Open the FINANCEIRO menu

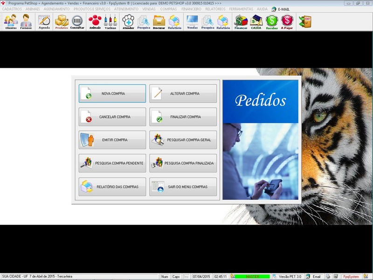pos(191,9)
